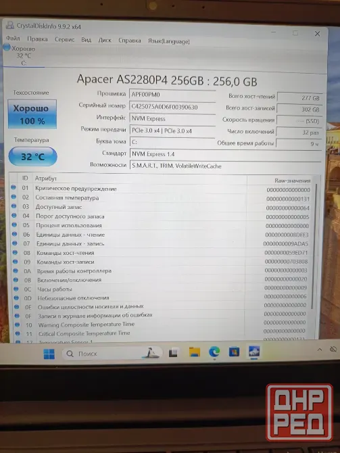Image resolution: width=340 pixels, height=453 pixels.
Task: Open Task View from taskbar
Action: (173, 353)
